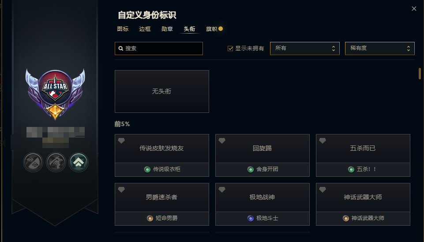Click the gold token icon beside 神话武器大师
The image size is (424, 242).
click(x=346, y=218)
